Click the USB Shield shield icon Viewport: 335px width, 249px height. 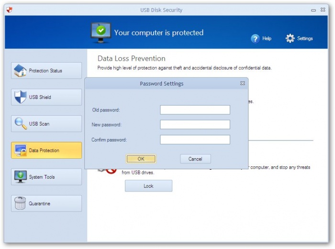(x=20, y=97)
